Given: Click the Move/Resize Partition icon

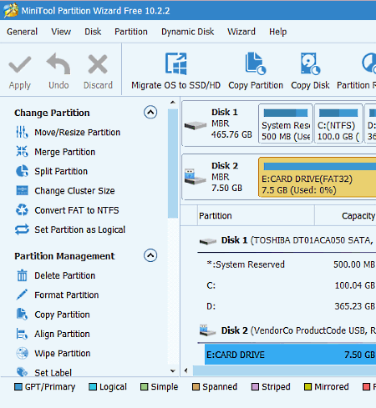Looking at the screenshot, I should pyautogui.click(x=22, y=132).
